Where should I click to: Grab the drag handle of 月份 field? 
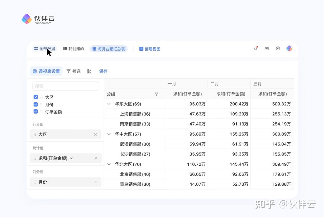pos(42,104)
